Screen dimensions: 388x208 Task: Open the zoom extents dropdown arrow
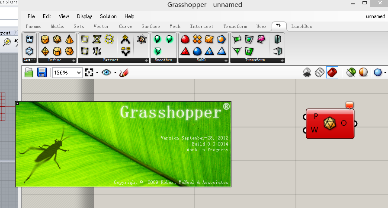point(97,73)
